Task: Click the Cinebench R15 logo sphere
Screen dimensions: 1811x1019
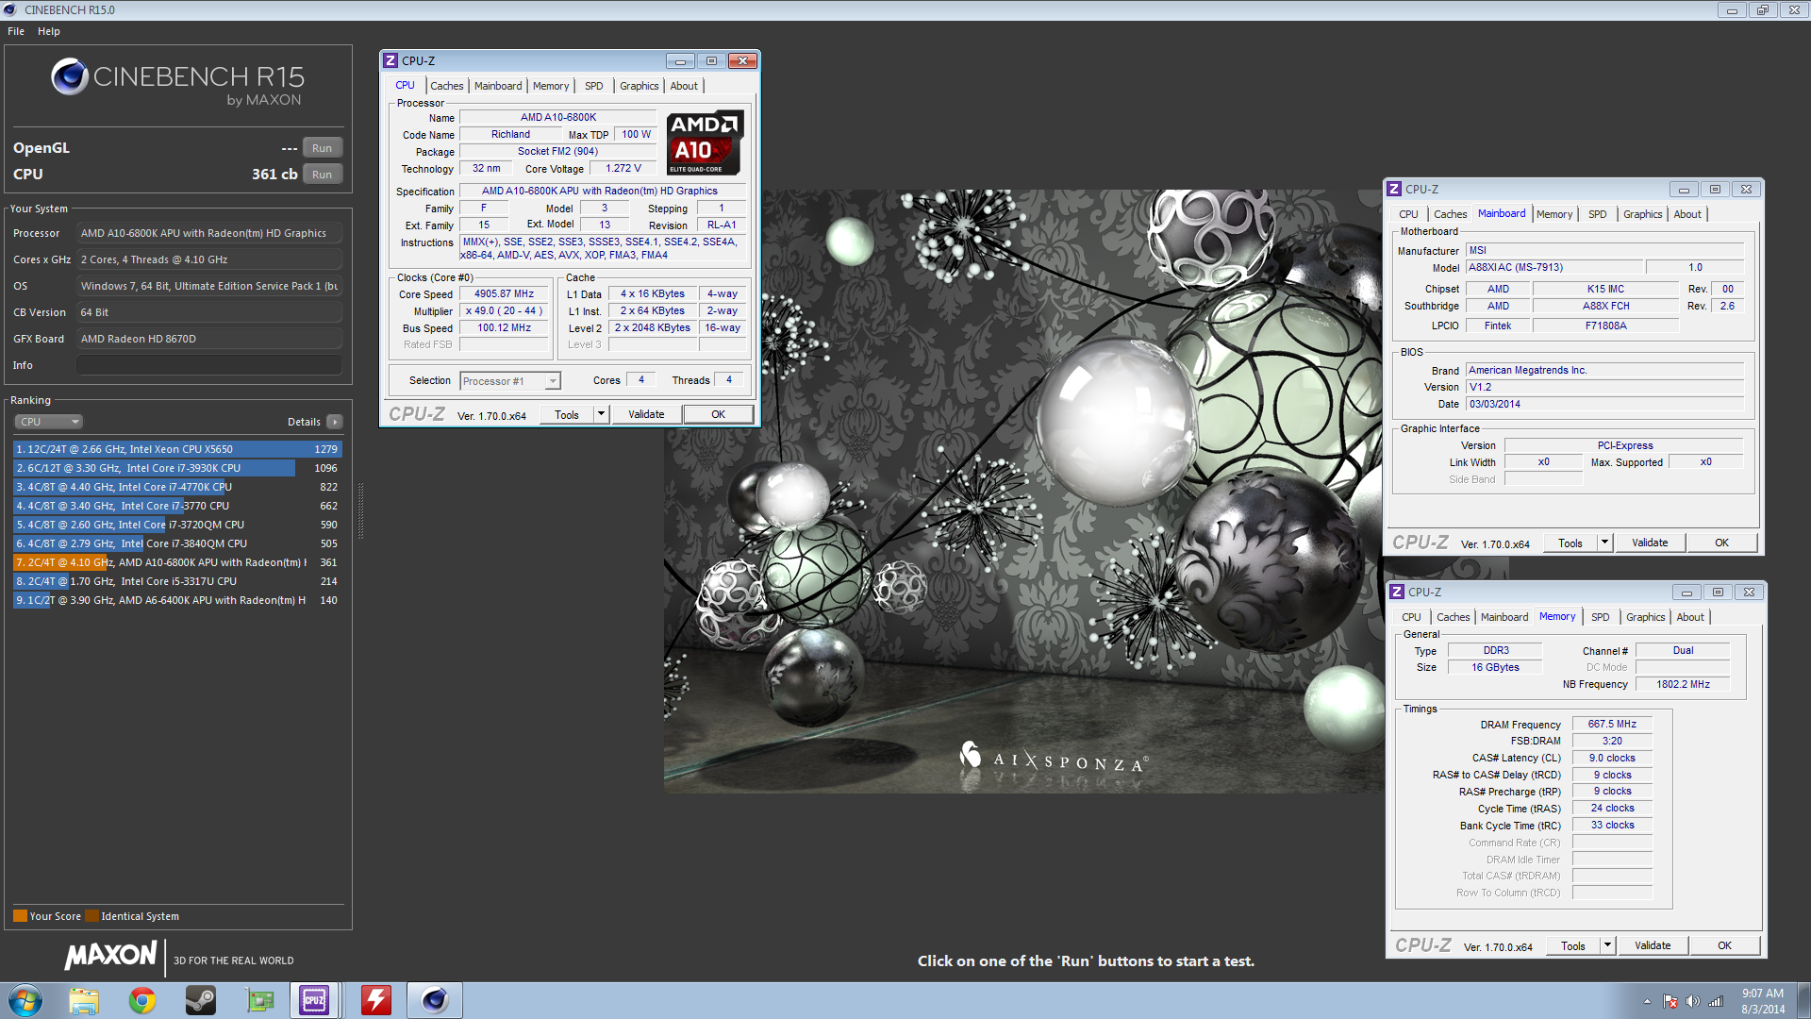Action: point(70,76)
